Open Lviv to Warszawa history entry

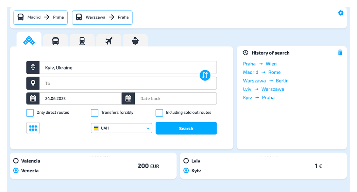(x=263, y=89)
